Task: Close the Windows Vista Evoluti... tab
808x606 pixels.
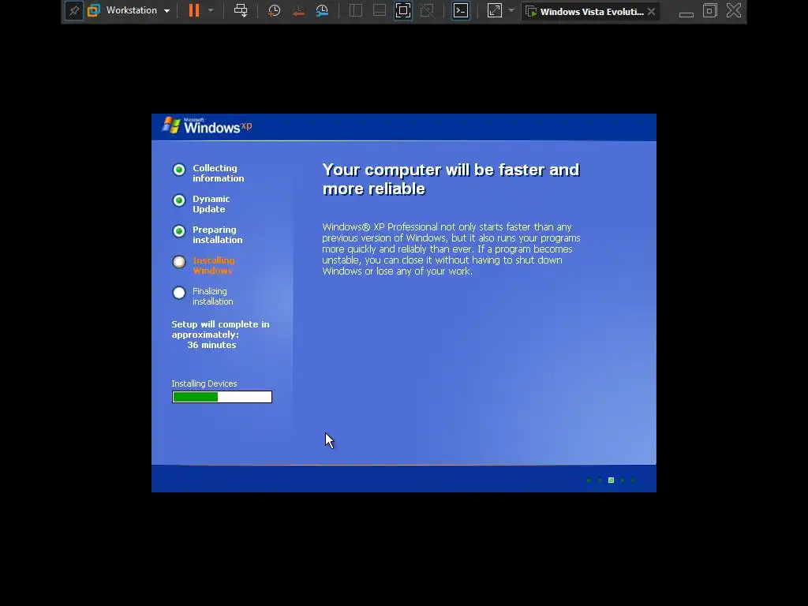Action: point(651,11)
